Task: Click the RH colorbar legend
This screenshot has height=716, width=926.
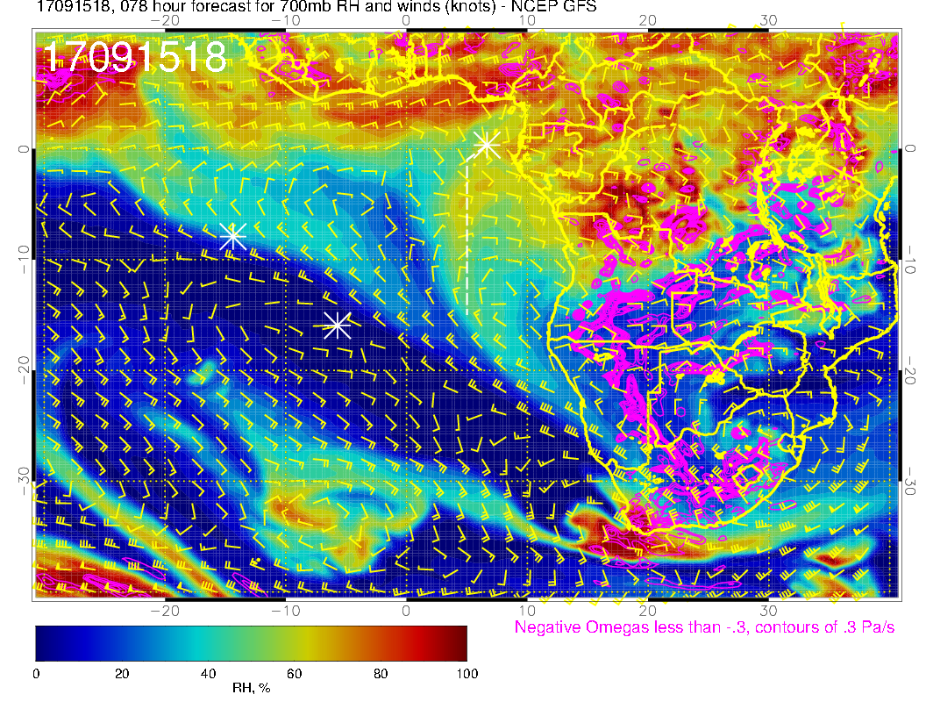Action: (251, 643)
